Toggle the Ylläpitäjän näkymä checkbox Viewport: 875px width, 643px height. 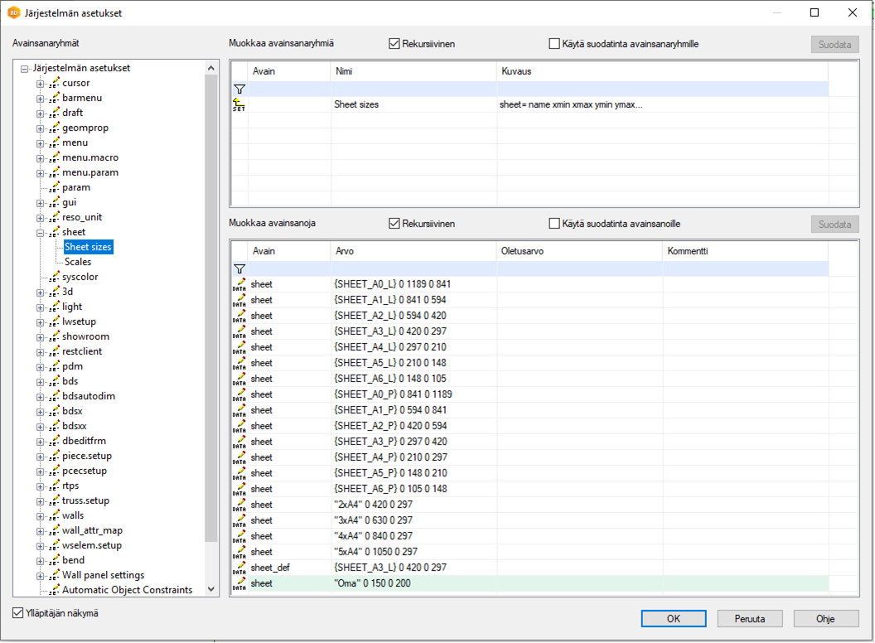[x=18, y=613]
